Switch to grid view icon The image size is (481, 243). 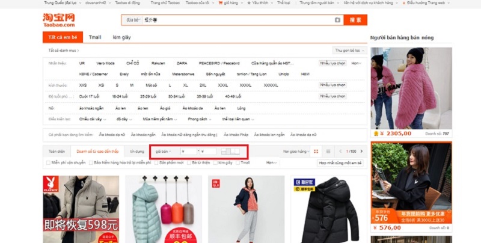click(316, 151)
